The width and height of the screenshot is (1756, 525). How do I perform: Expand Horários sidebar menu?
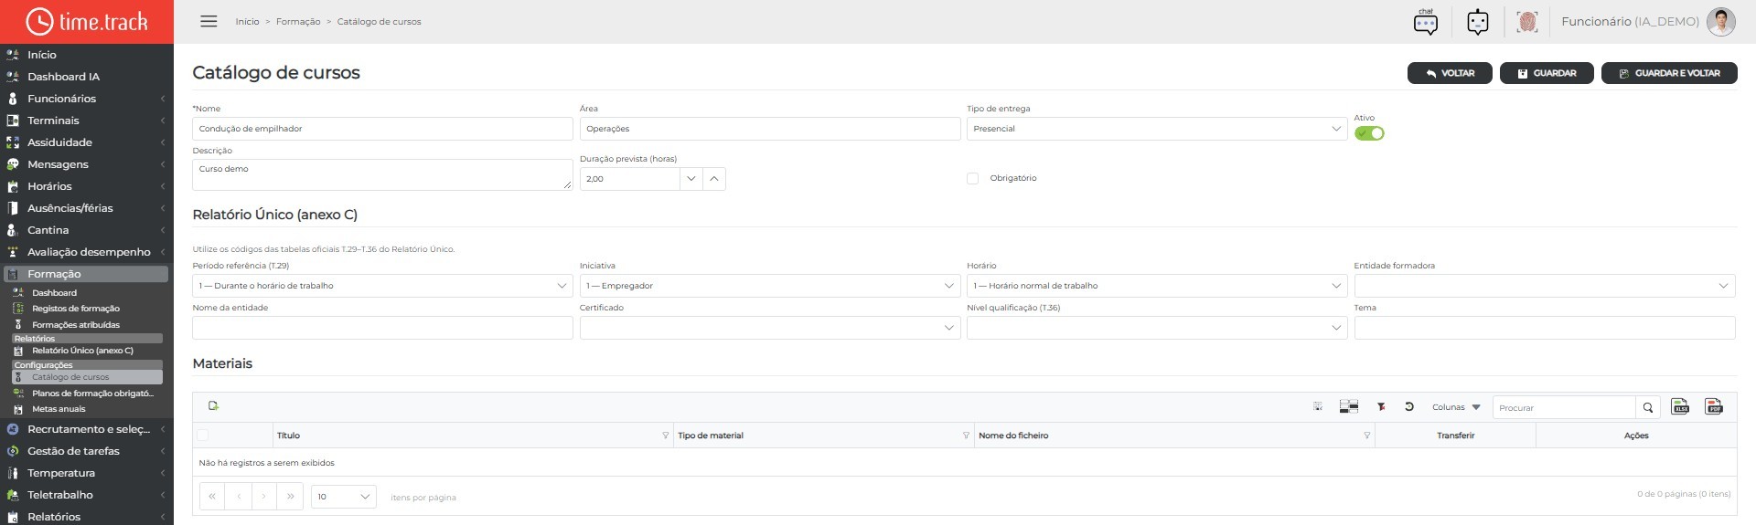pos(87,186)
